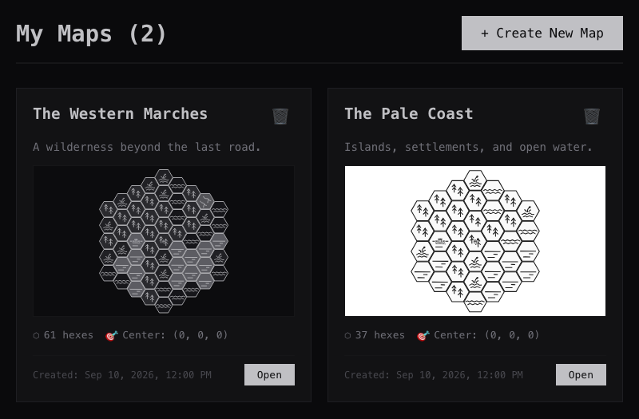Click The Pale Coast title
The height and width of the screenshot is (419, 639).
(x=409, y=113)
